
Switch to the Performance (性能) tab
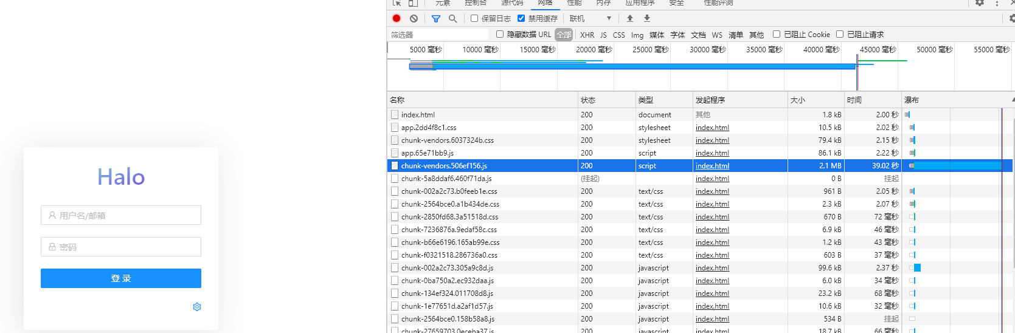point(574,3)
